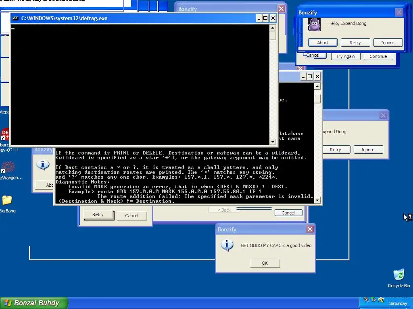Close the defrag.exe console window

point(273,18)
